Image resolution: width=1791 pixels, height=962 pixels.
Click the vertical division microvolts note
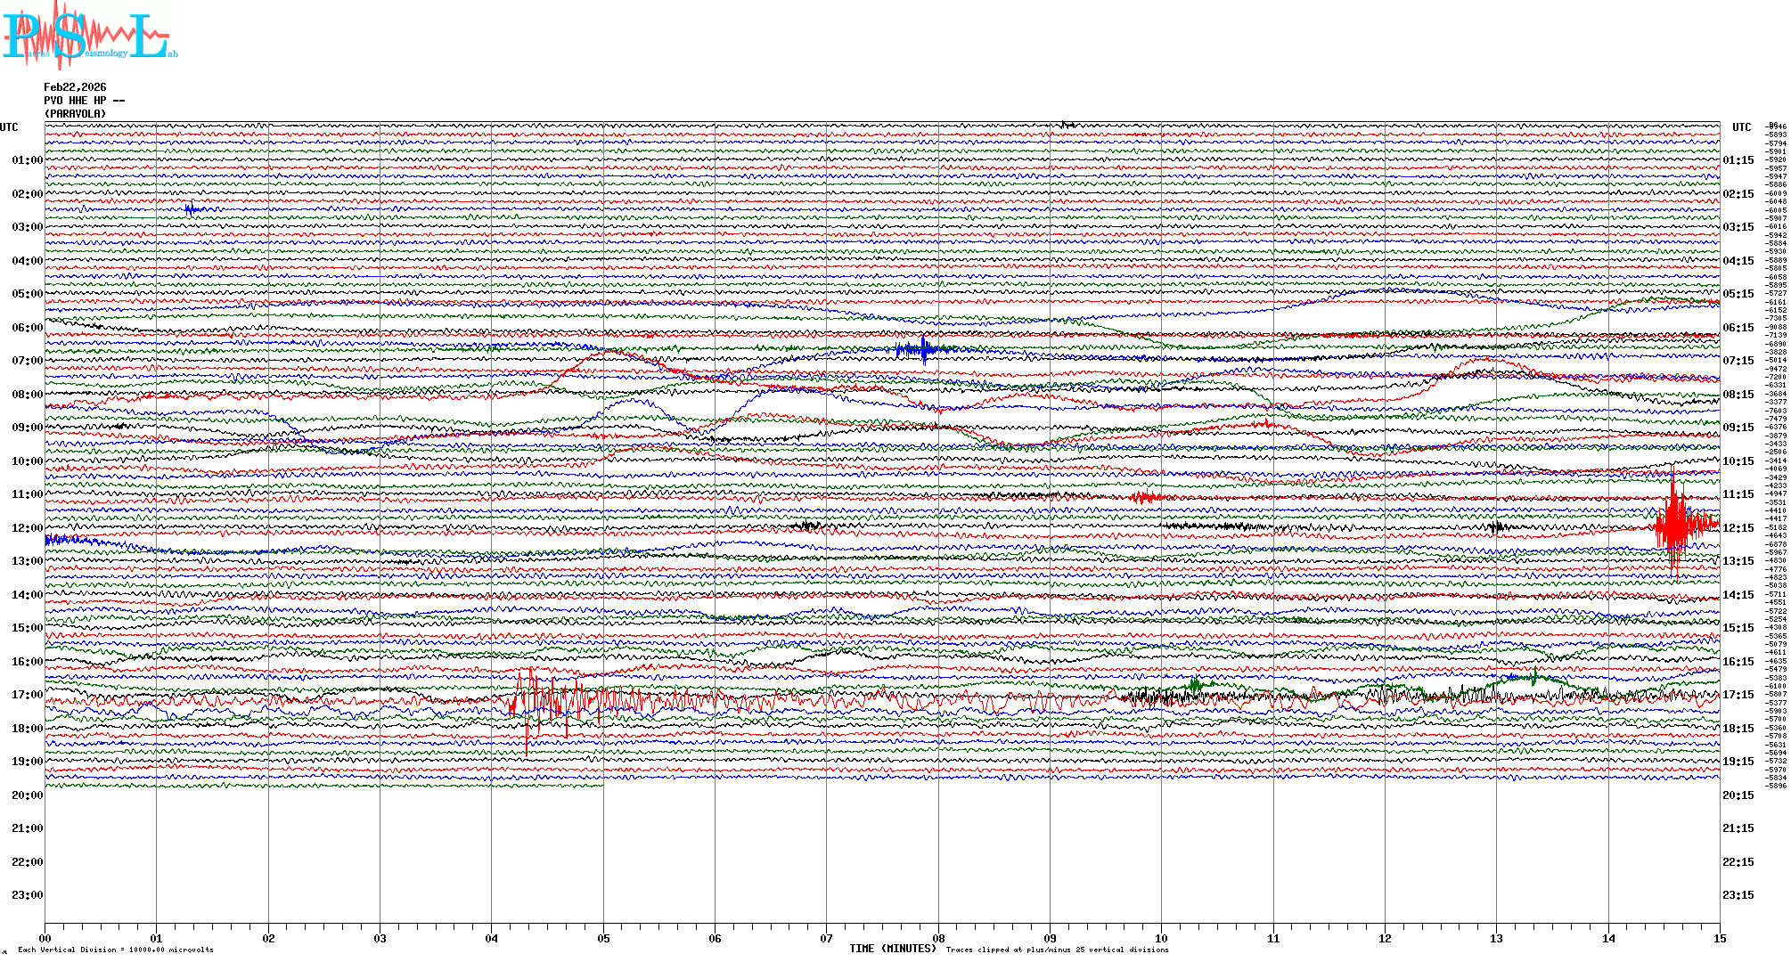(x=116, y=950)
